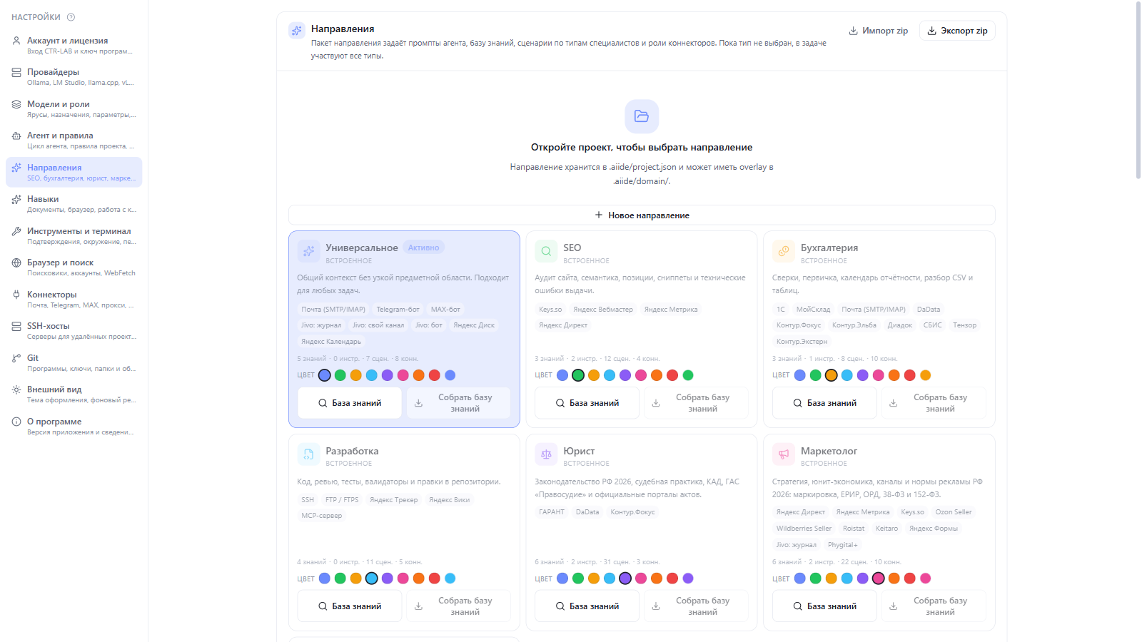Image resolution: width=1142 pixels, height=642 pixels.
Task: Go to SSH-хосты settings section
Action: pyautogui.click(x=74, y=330)
